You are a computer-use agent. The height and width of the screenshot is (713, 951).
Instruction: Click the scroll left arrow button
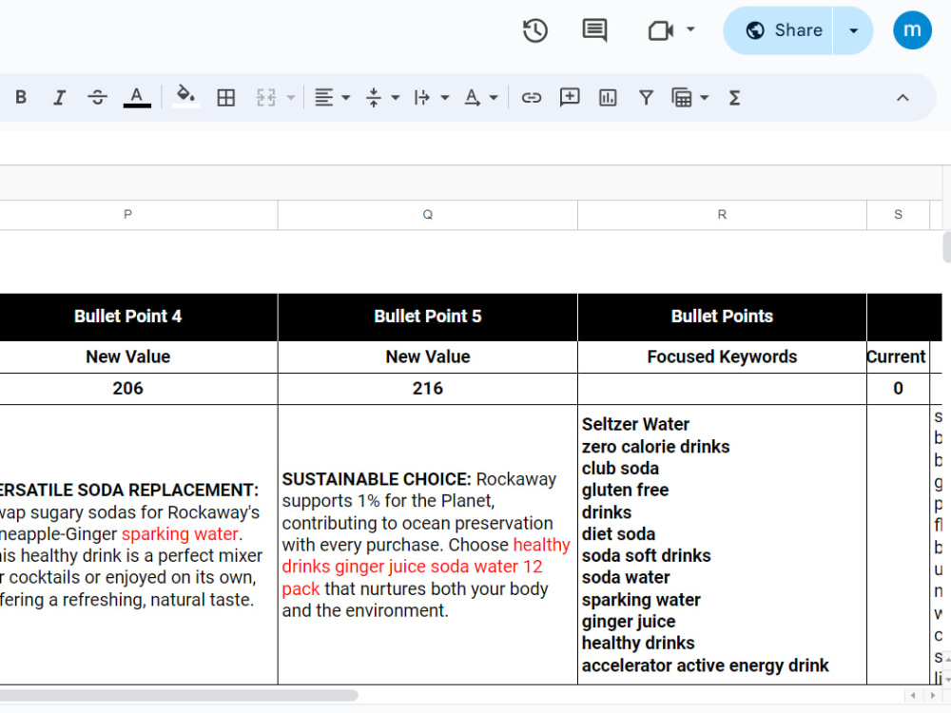coord(913,696)
